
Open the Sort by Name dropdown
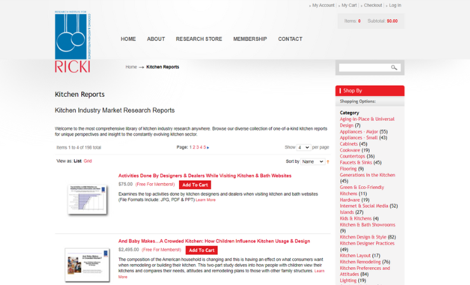click(x=312, y=162)
